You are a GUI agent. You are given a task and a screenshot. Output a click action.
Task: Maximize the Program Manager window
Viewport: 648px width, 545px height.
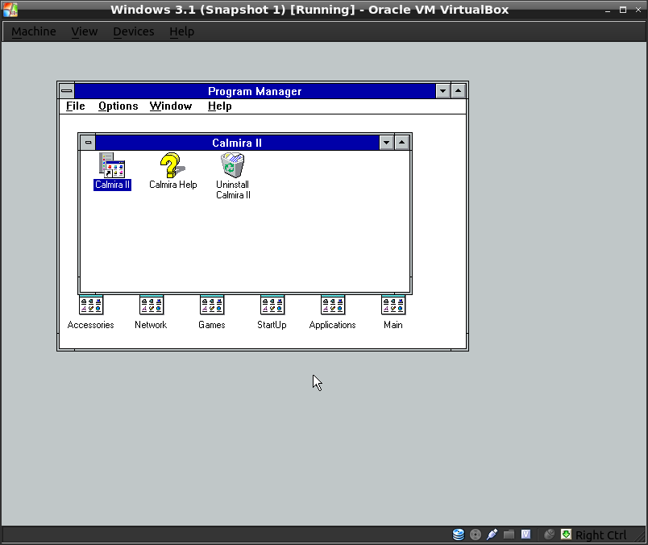pos(459,91)
